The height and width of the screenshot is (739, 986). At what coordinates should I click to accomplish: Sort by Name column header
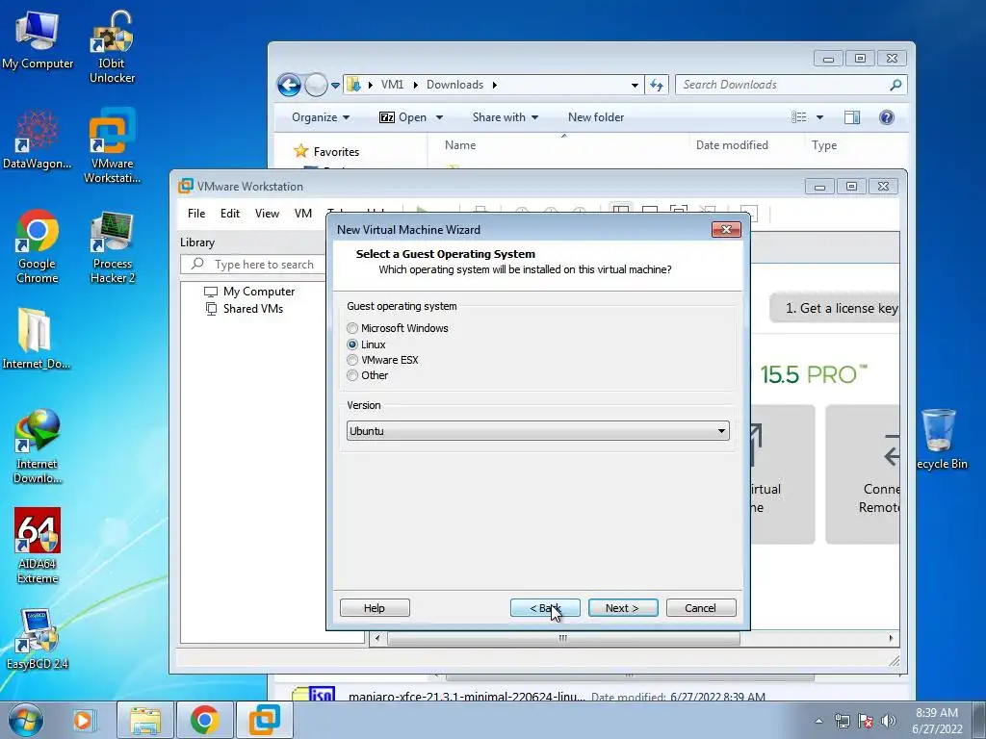(460, 145)
